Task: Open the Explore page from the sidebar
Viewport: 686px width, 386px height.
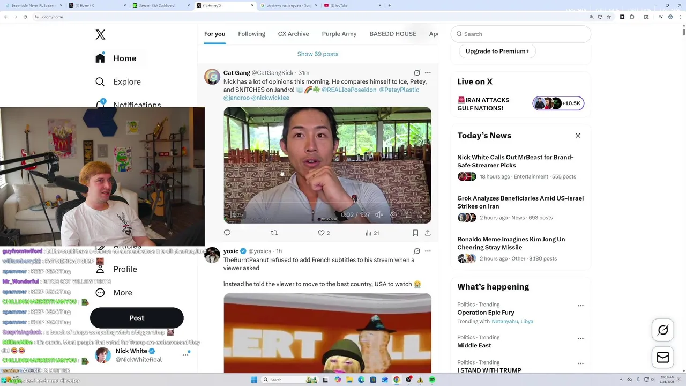Action: click(118, 82)
